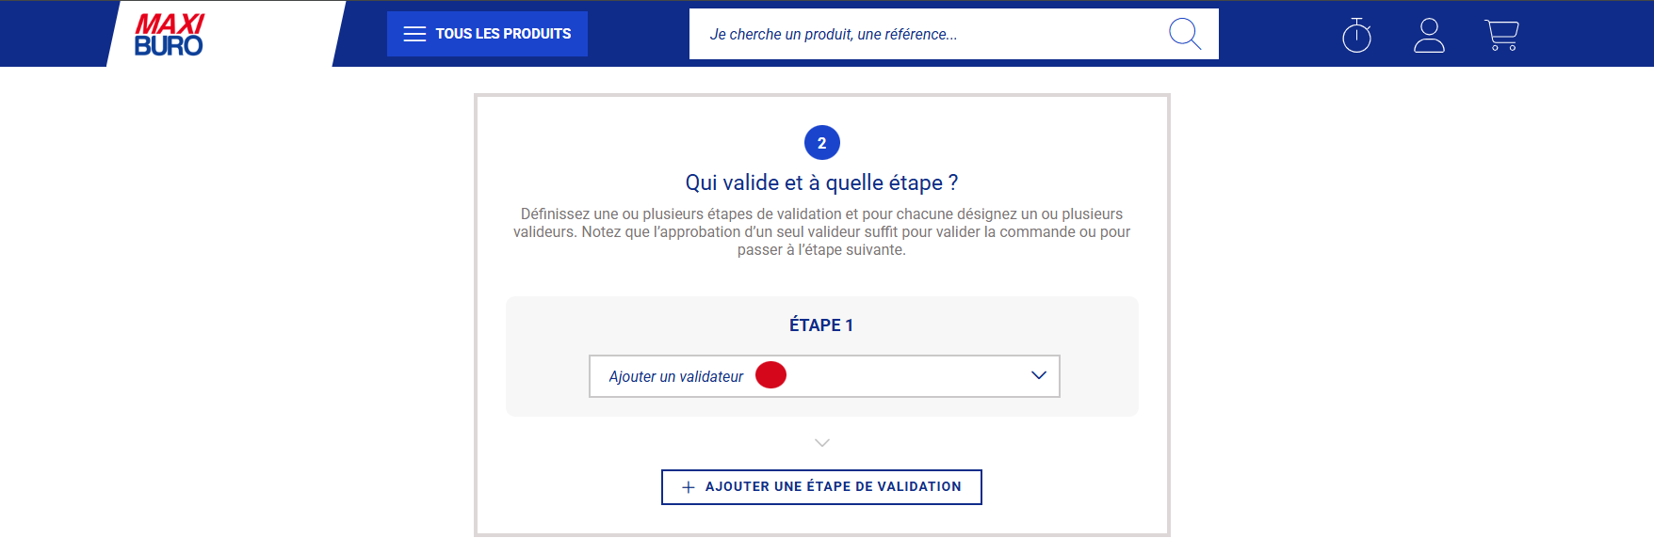Click the step 2 number badge
The image size is (1654, 554).
point(821,143)
